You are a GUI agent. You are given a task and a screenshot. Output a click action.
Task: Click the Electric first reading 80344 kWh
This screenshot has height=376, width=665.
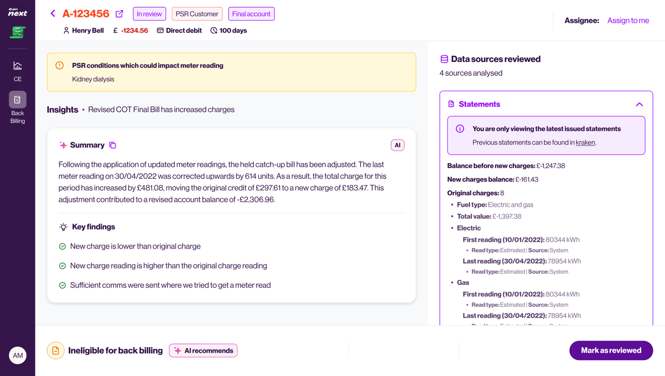(x=521, y=239)
